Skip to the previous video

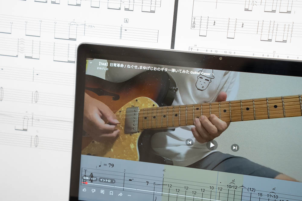pos(189,142)
